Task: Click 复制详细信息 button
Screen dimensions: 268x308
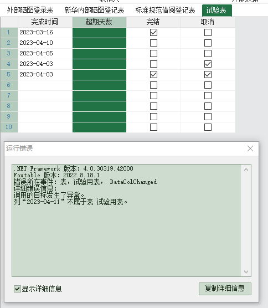Action: (x=225, y=289)
